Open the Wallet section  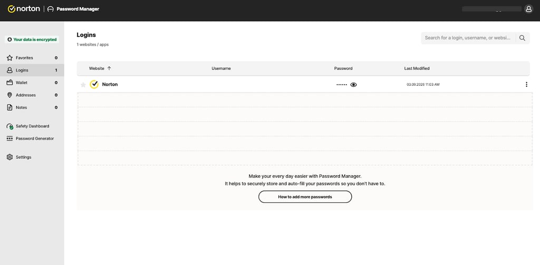pos(32,83)
